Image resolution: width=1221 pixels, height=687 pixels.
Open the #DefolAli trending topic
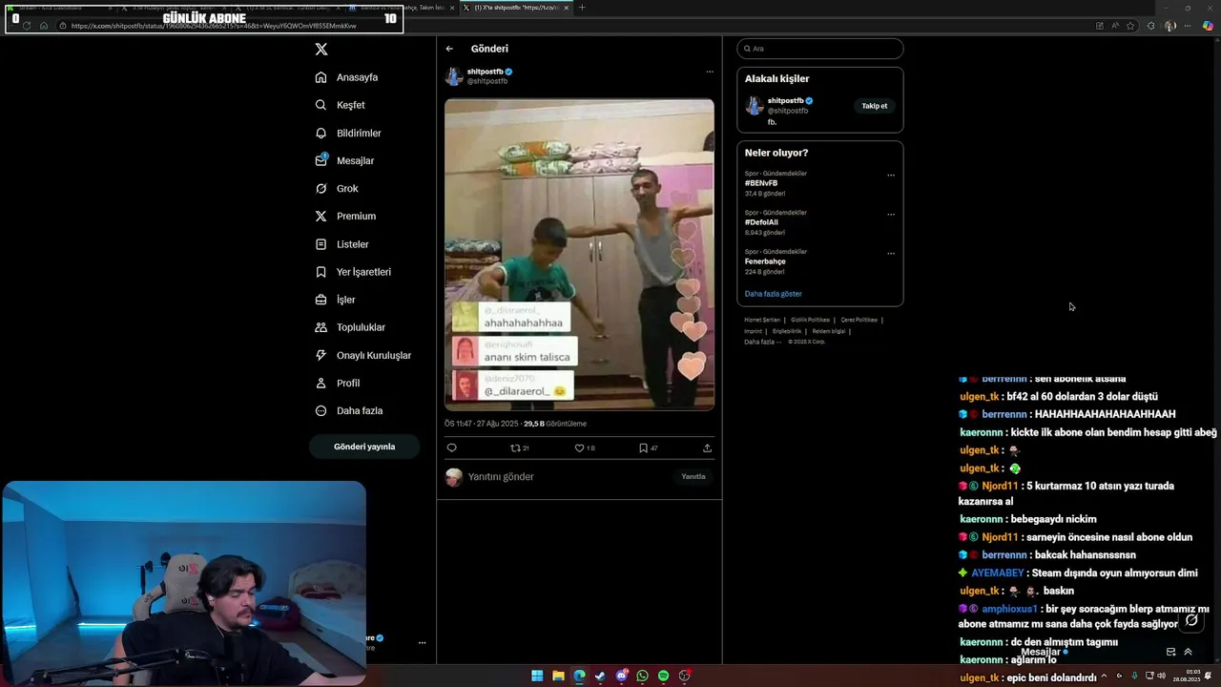coord(761,222)
